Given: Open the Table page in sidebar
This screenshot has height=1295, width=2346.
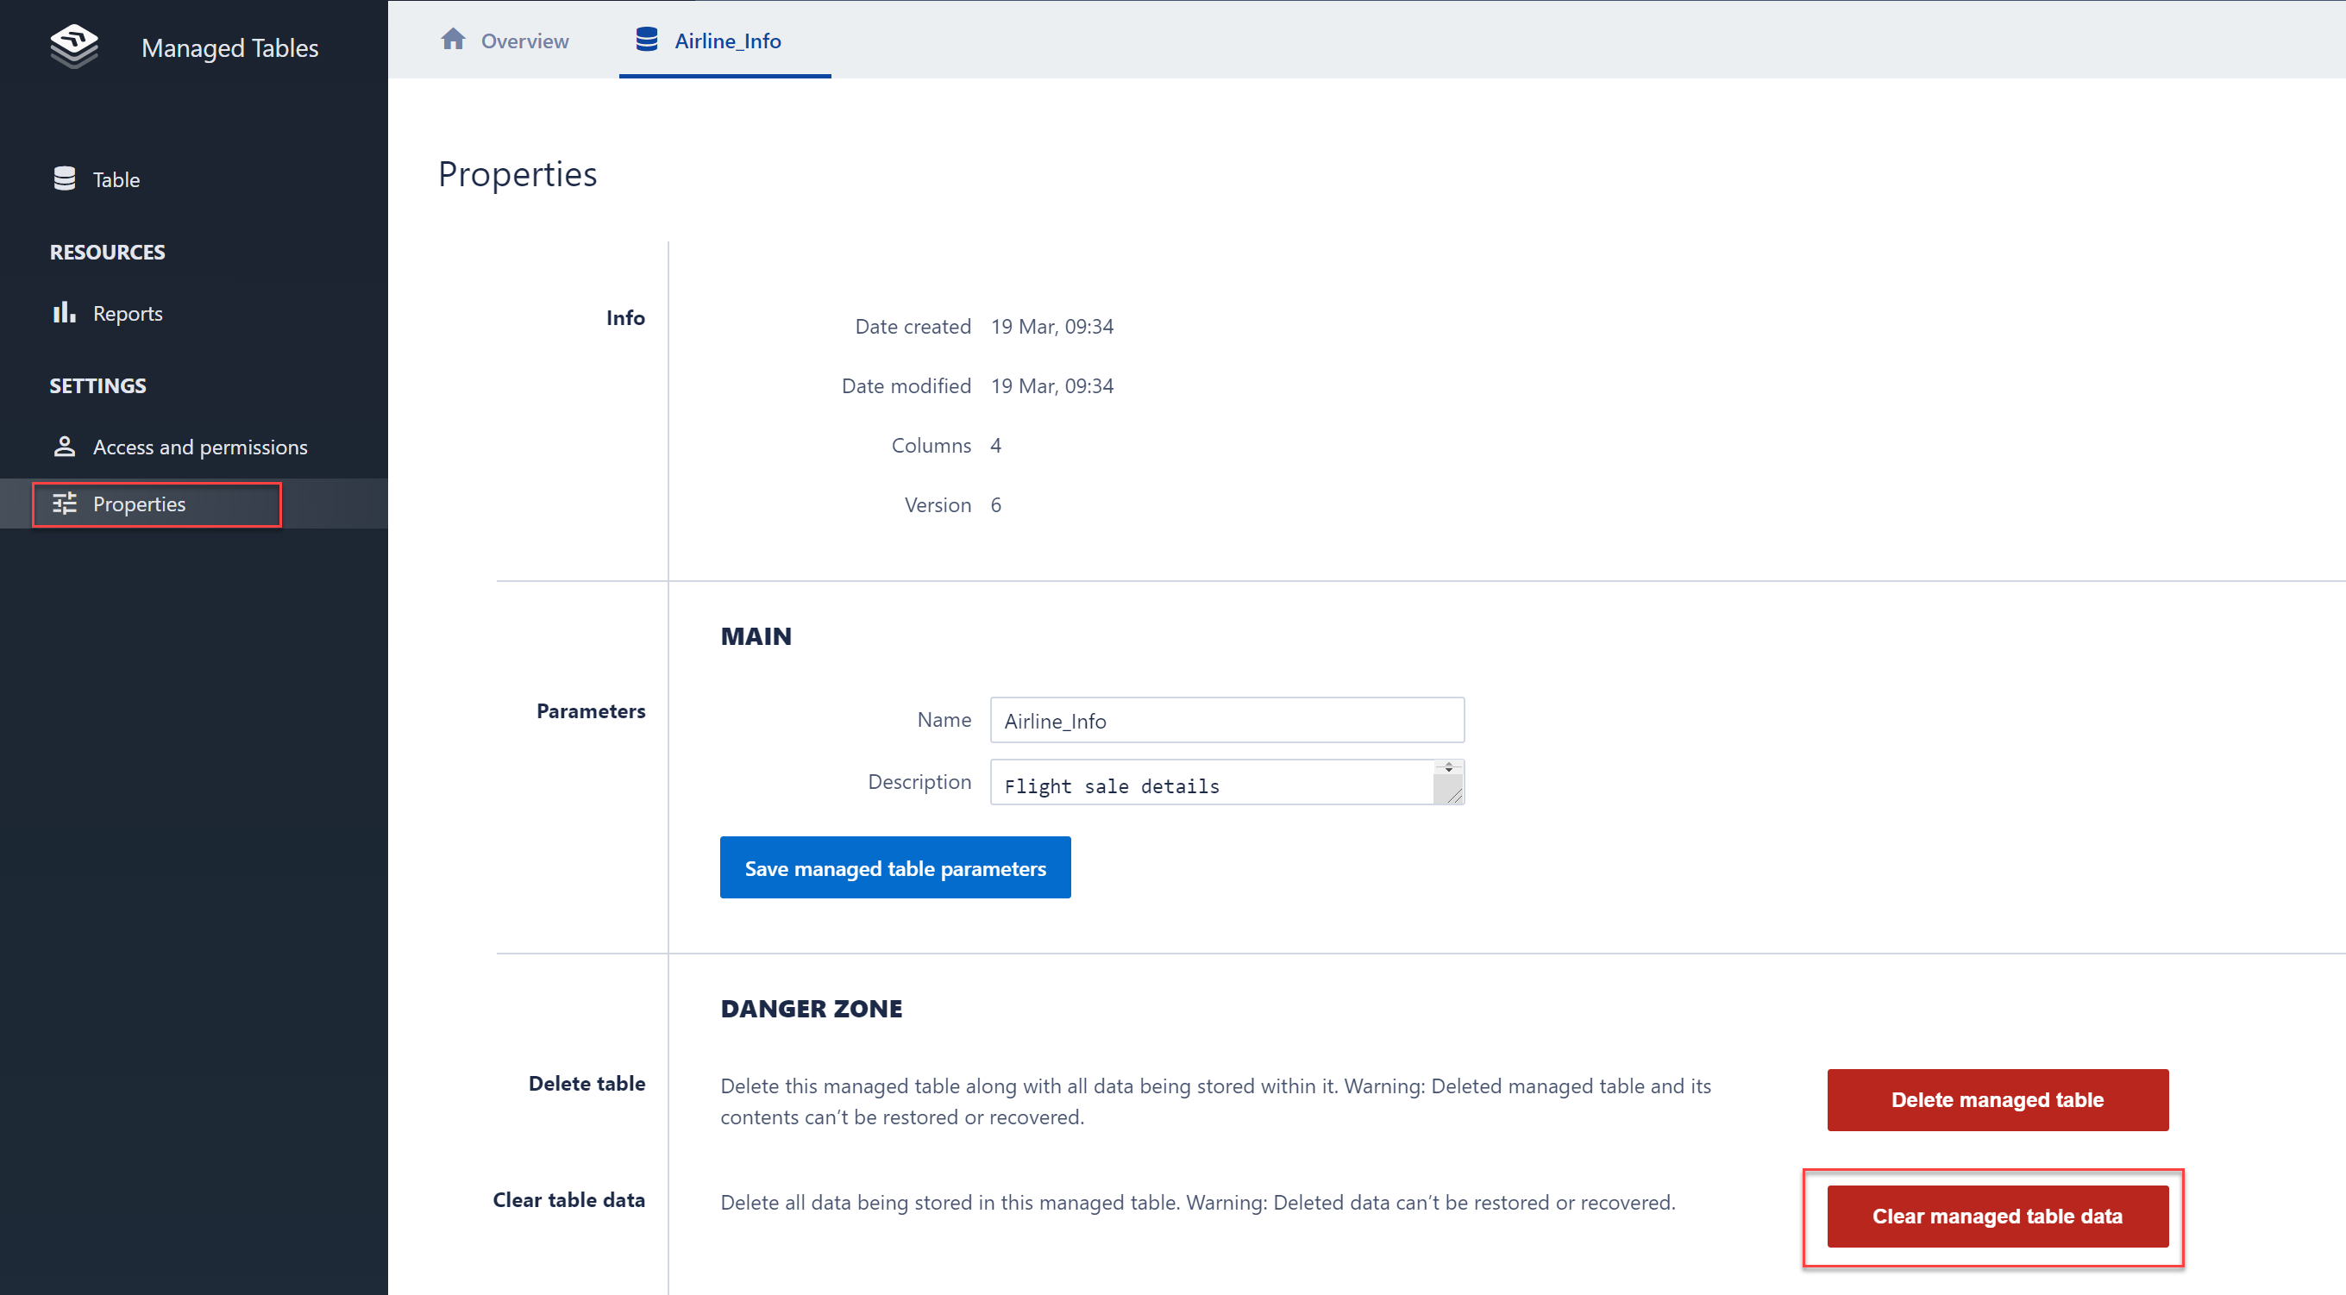Looking at the screenshot, I should (116, 179).
